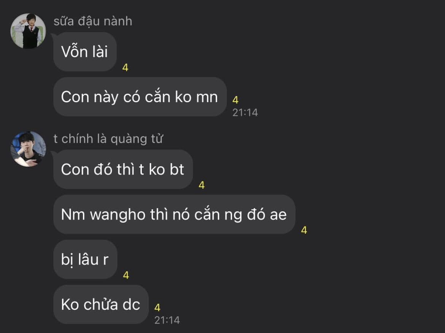Click read count 4 beside 'bị lâu r'

click(x=126, y=275)
